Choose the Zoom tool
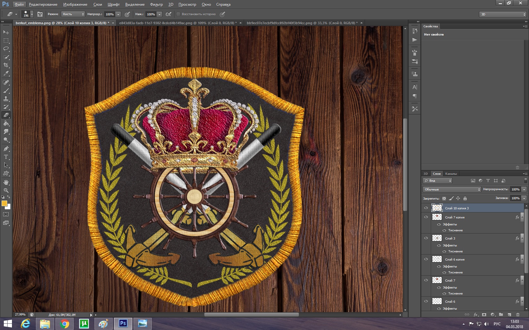 6,190
